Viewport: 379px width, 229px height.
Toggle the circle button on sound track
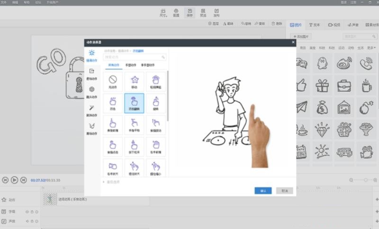(x=37, y=221)
